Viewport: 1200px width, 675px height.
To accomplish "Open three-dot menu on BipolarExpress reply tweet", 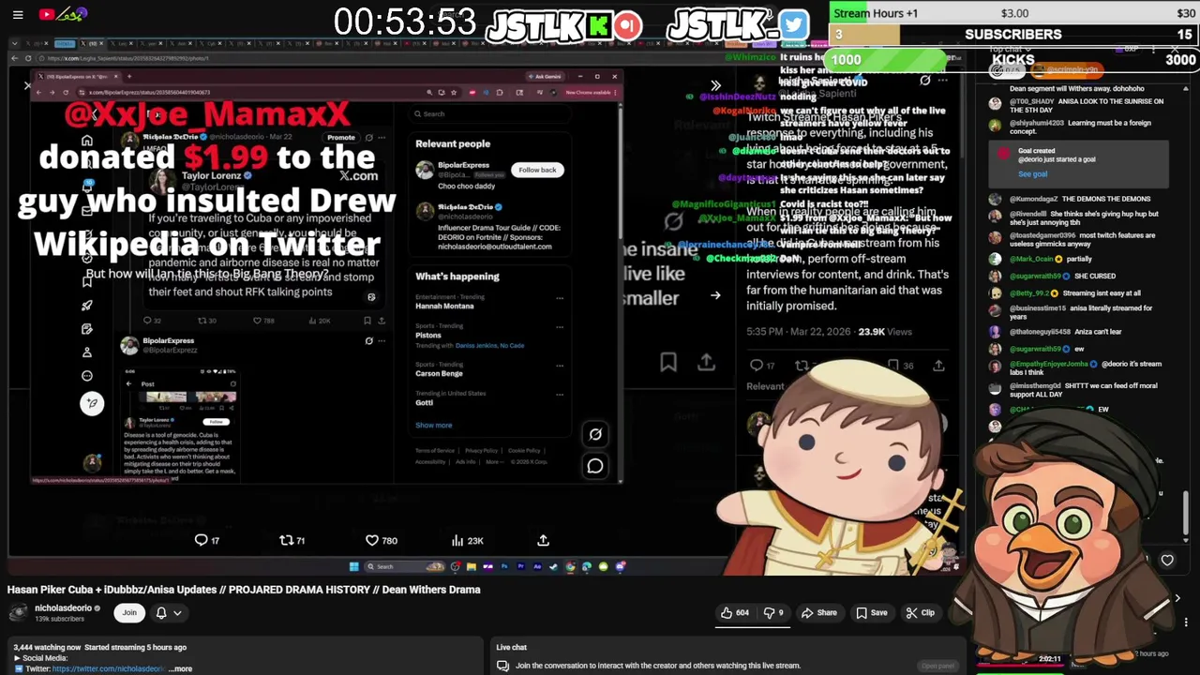I will click(x=382, y=341).
